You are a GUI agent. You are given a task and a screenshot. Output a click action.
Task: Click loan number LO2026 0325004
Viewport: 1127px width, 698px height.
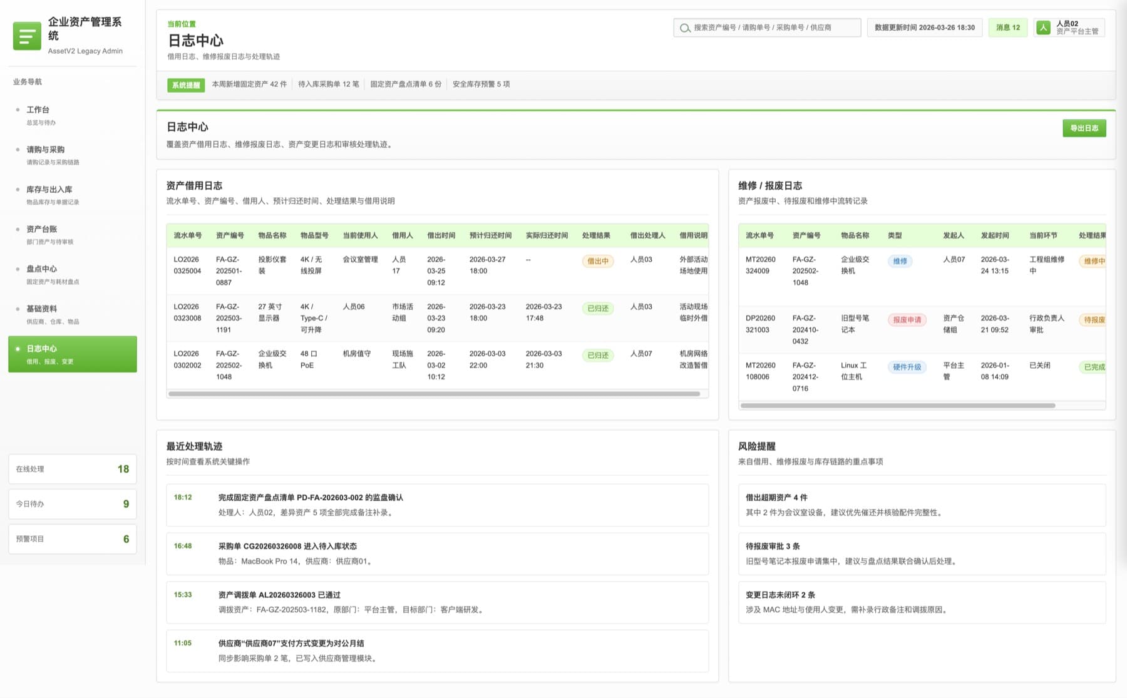click(187, 265)
